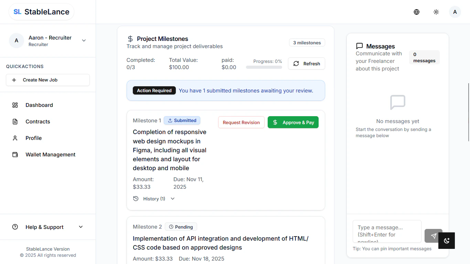The width and height of the screenshot is (470, 264).
Task: Click the Dashboard grid icon
Action: pos(15,105)
